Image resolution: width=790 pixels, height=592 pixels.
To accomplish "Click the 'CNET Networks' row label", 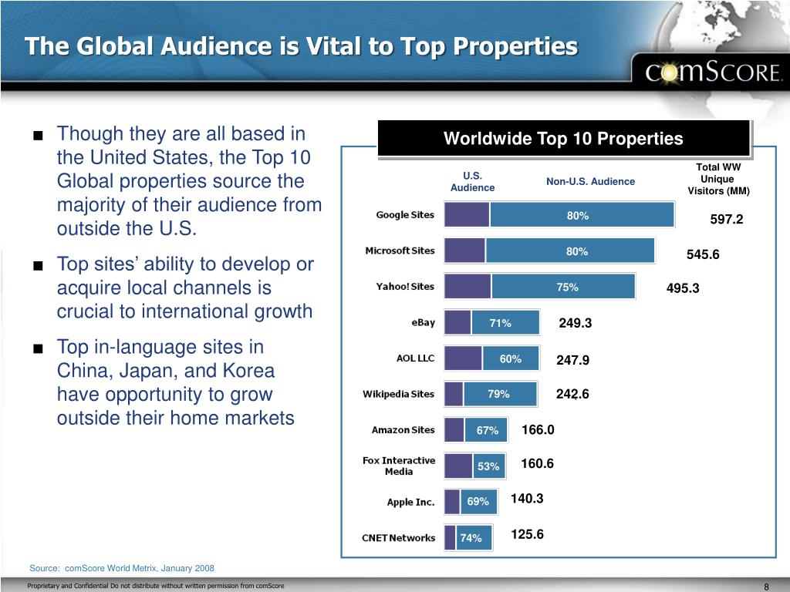I will click(x=399, y=537).
